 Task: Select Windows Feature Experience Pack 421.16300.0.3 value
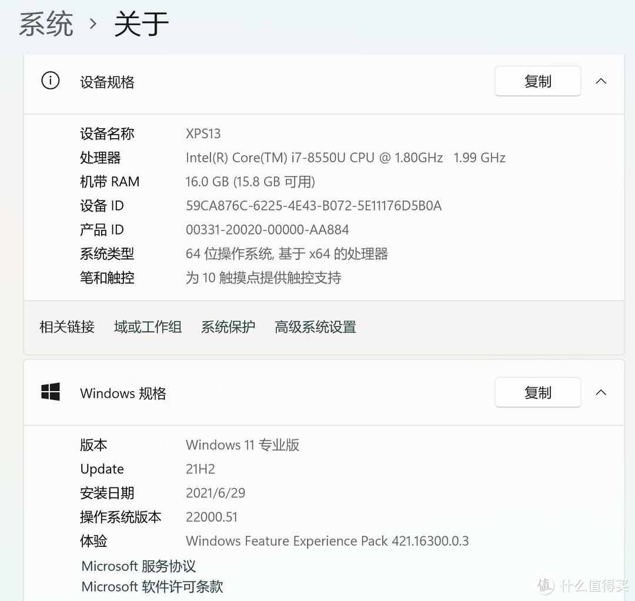click(327, 541)
